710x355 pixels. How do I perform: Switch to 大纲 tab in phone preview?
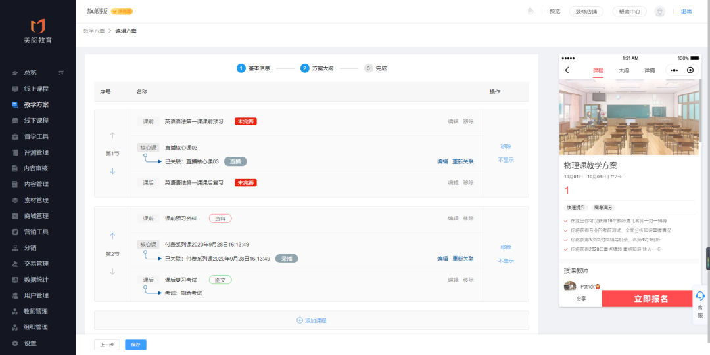pyautogui.click(x=624, y=70)
